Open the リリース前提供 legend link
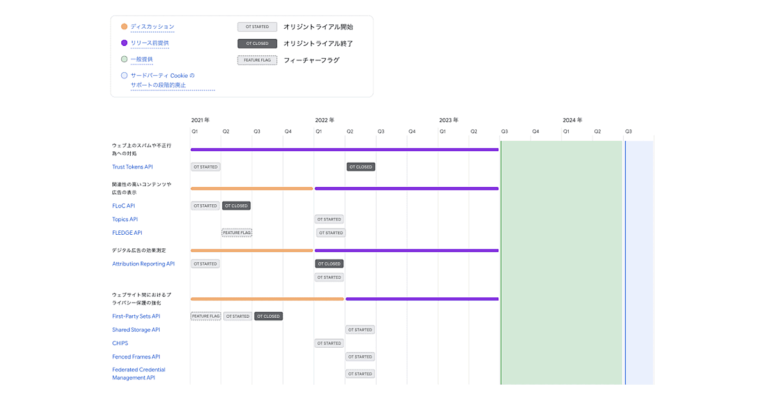This screenshot has height=402, width=766. pos(149,43)
